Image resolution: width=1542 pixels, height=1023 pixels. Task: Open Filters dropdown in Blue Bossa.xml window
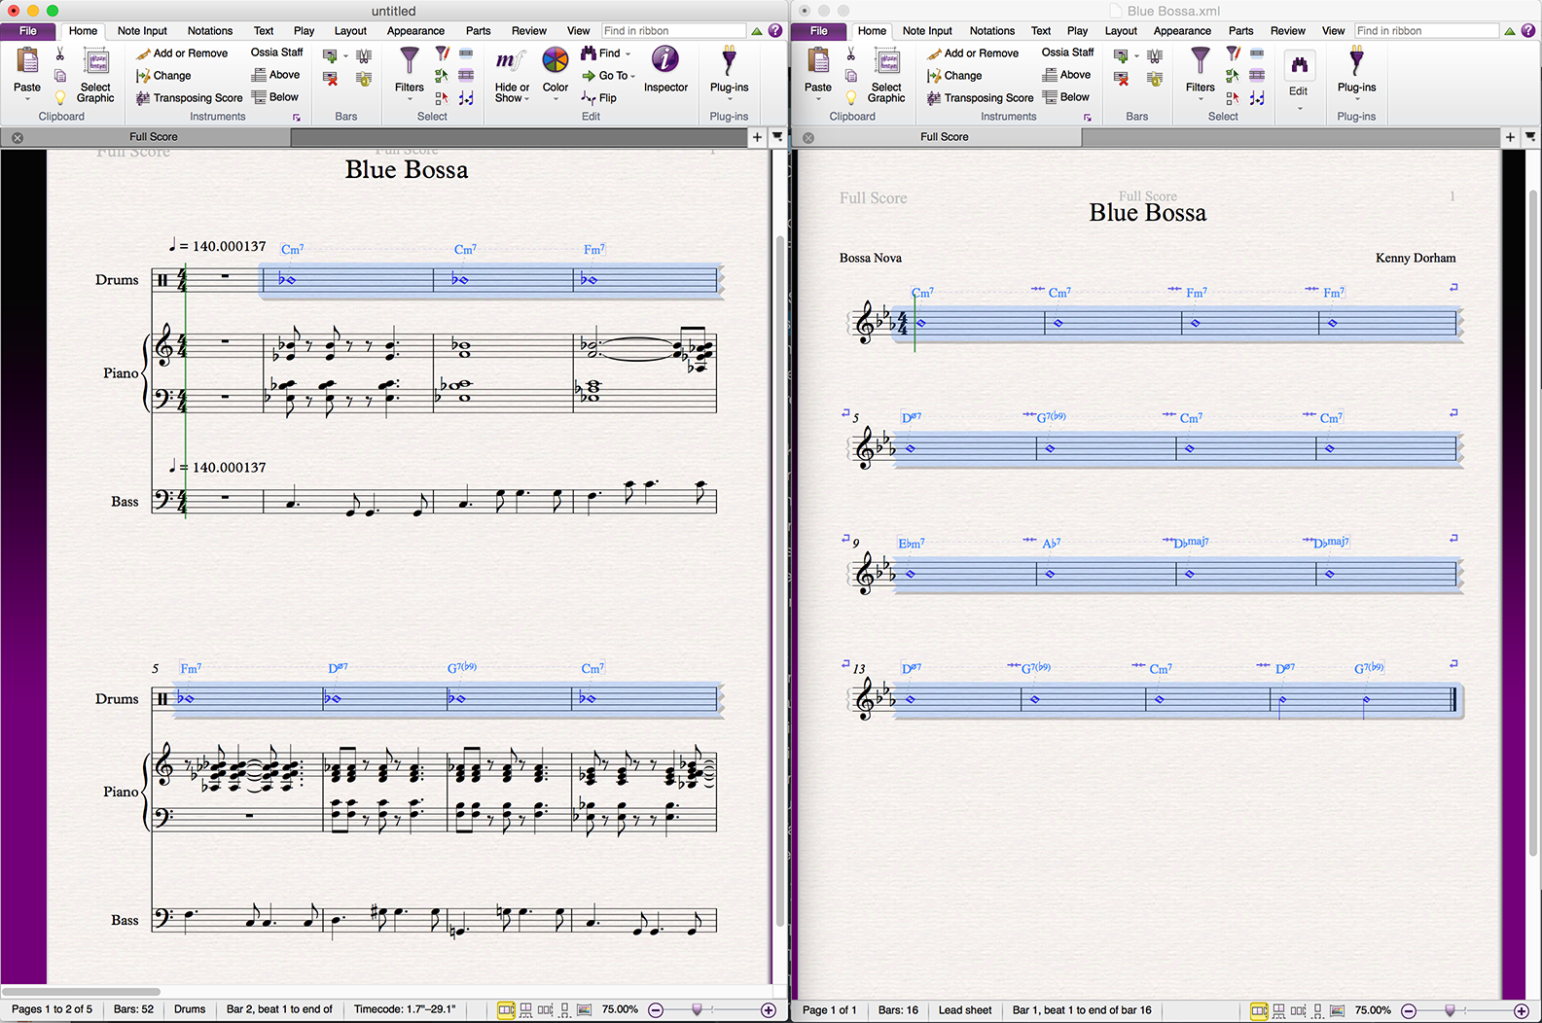click(1201, 73)
